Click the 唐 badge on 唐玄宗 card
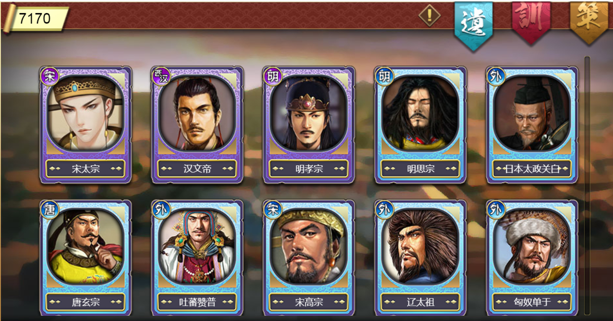 pos(50,210)
